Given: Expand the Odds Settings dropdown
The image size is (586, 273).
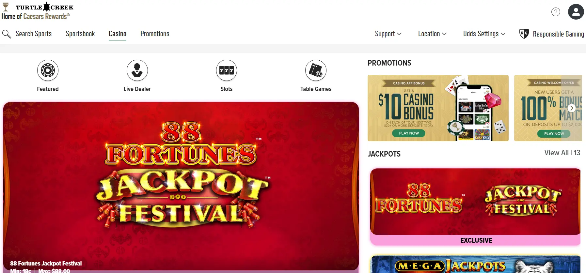Looking at the screenshot, I should coord(484,34).
